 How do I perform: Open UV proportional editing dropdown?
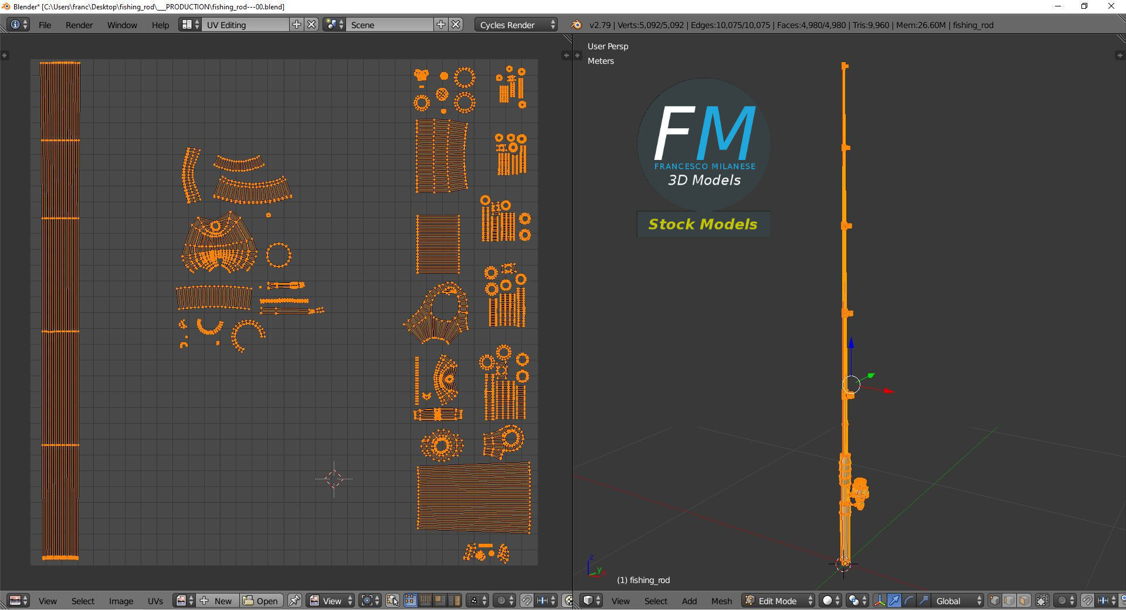coord(504,601)
